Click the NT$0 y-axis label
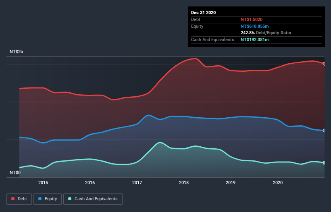The width and height of the screenshot is (331, 212). pyautogui.click(x=15, y=173)
